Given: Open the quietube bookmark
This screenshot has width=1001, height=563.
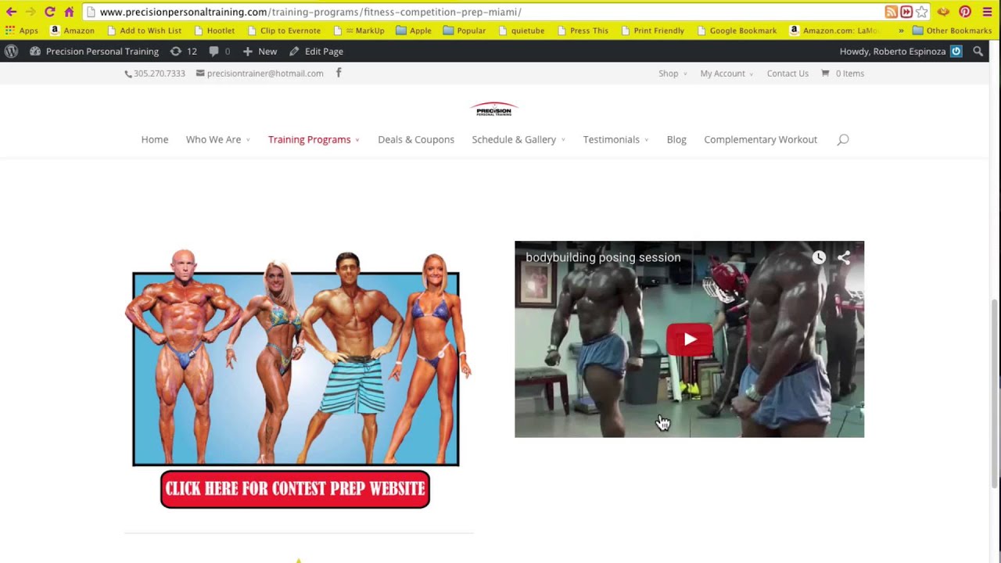Looking at the screenshot, I should pyautogui.click(x=521, y=30).
